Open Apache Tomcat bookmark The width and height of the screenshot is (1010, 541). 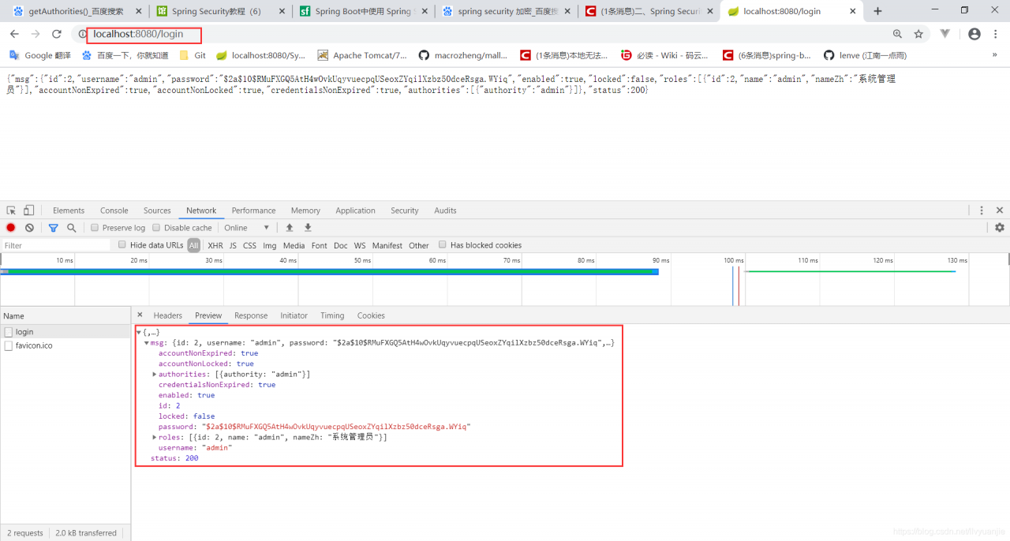click(x=362, y=55)
